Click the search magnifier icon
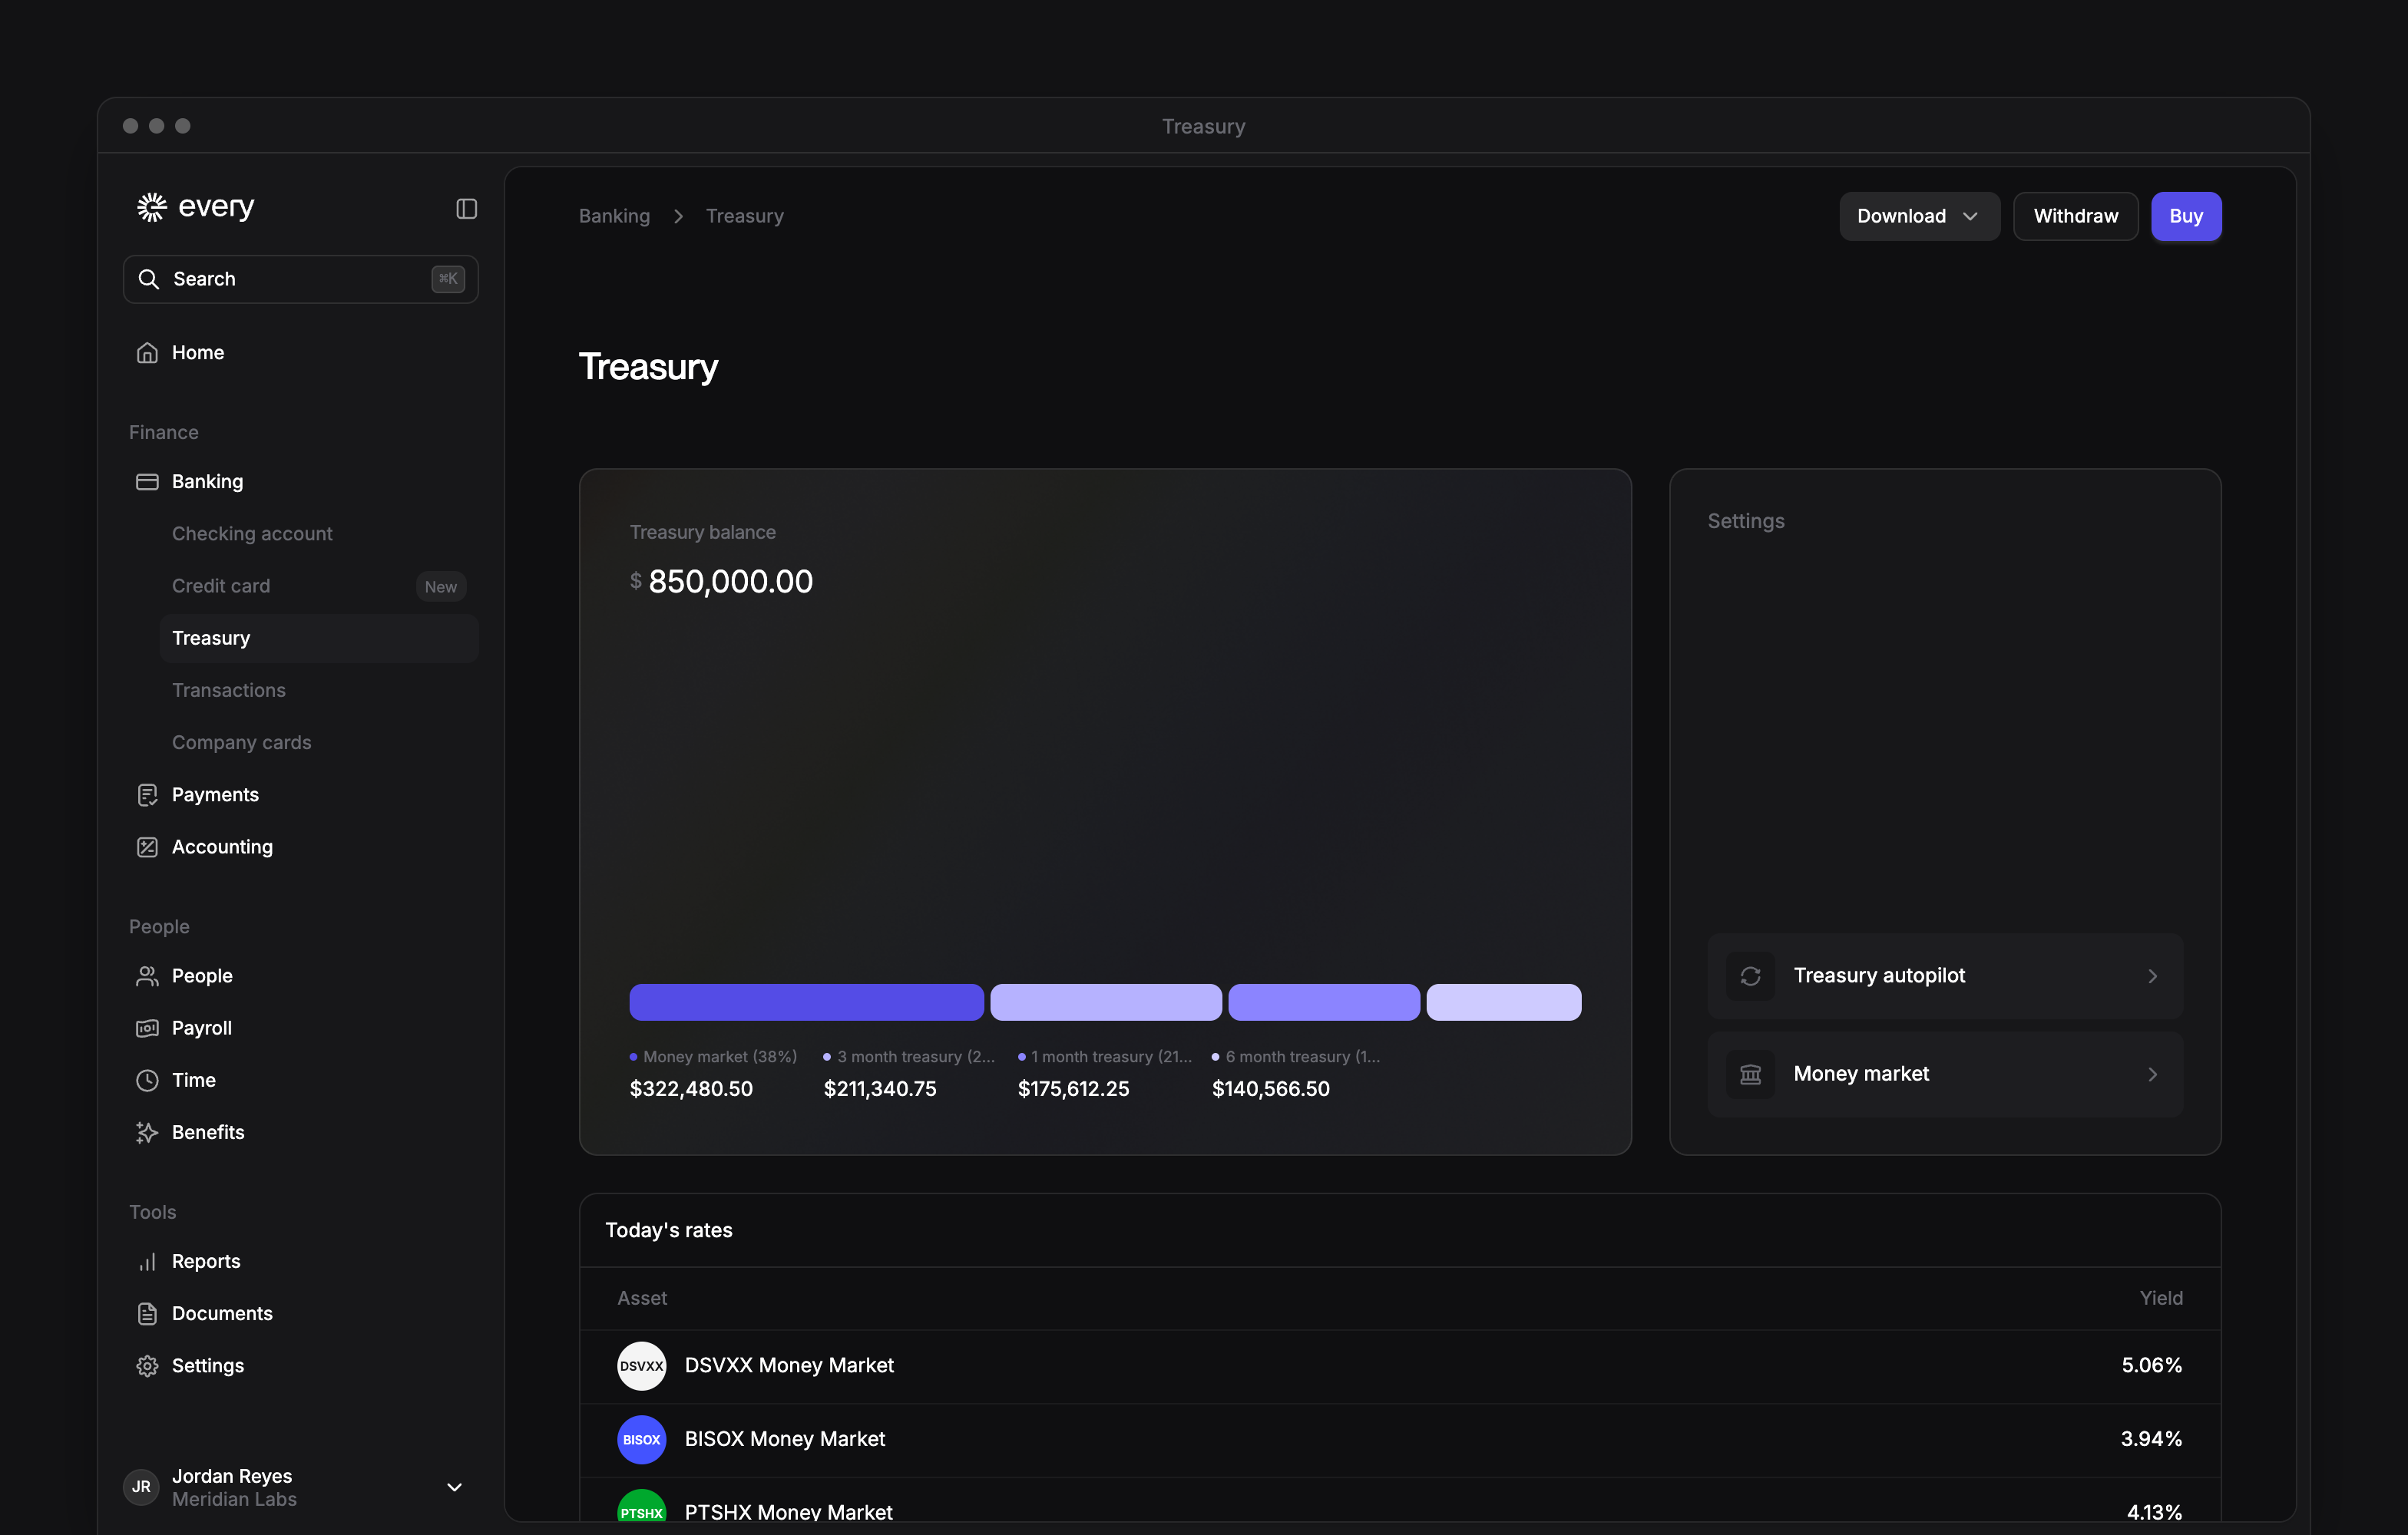Viewport: 2408px width, 1535px height. tap(149, 279)
